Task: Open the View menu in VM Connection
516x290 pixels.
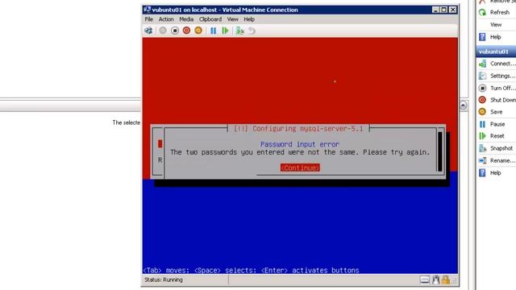Action: pos(233,19)
